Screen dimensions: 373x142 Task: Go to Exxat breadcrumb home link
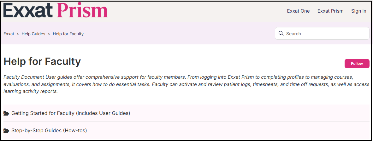point(9,34)
